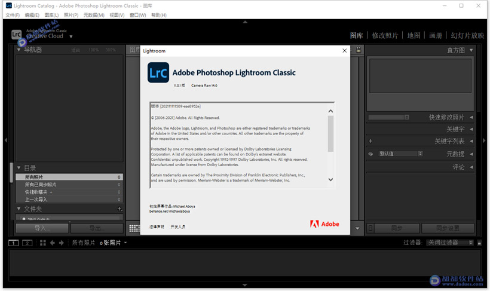
Task: Expand the 元数据 Metadata panel
Action: pos(471,154)
